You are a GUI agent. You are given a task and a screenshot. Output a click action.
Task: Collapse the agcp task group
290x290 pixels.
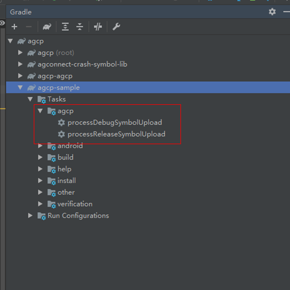click(x=40, y=111)
